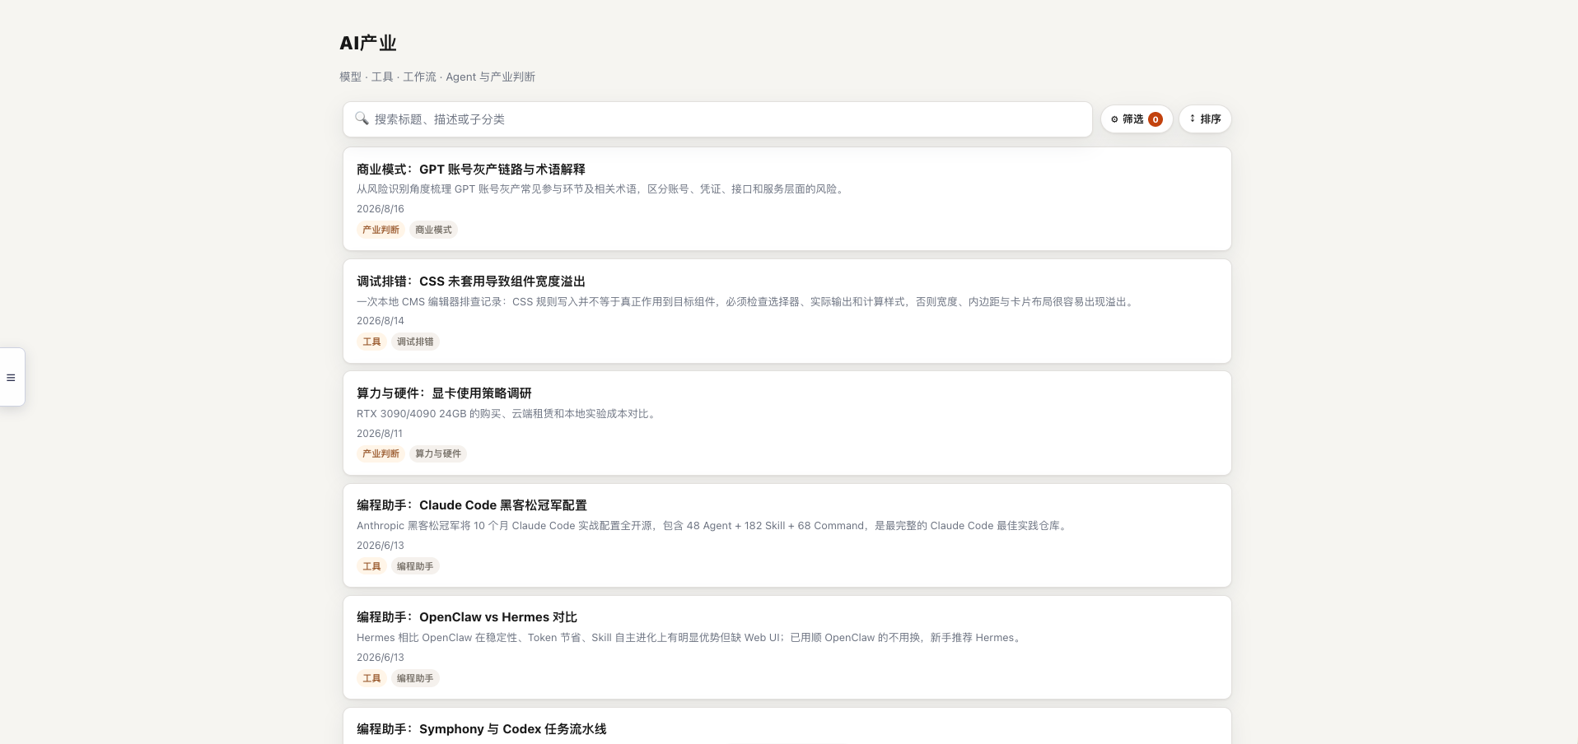Click description starting Hermes 相比 OpenClaw
This screenshot has width=1578, height=744.
[x=691, y=638]
